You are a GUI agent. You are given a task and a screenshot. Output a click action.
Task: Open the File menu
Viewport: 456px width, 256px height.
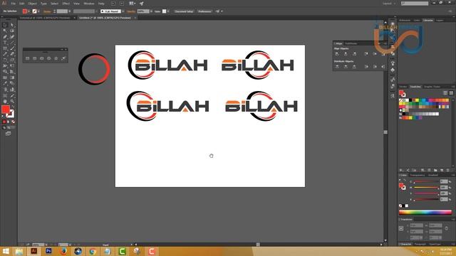[13, 4]
